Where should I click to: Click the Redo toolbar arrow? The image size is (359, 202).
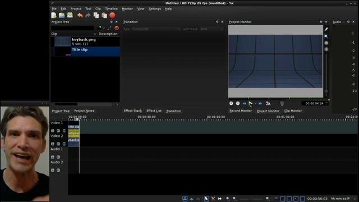click(x=88, y=15)
